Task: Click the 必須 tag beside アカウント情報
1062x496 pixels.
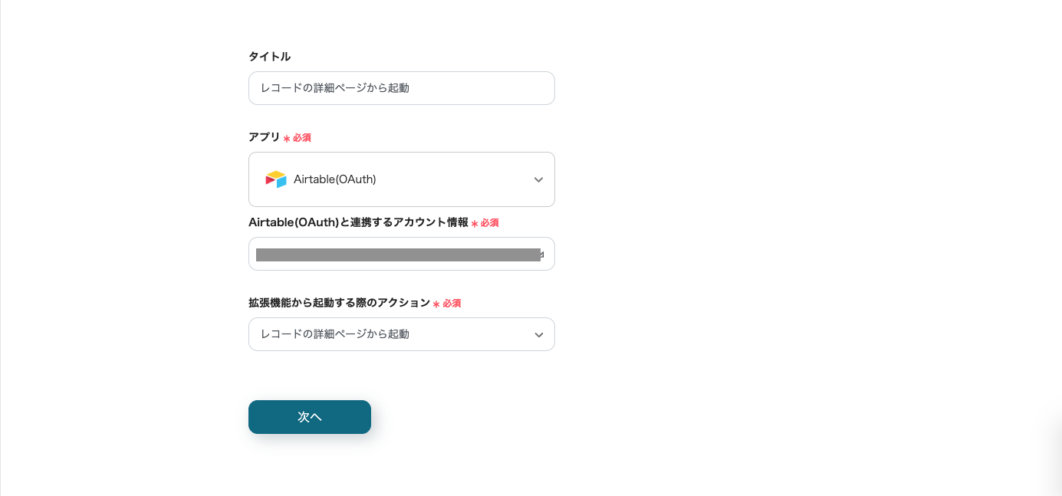Action: click(x=490, y=223)
